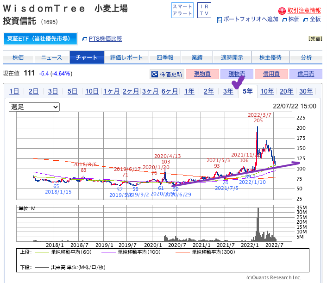Select the 3ヶ月 chart period
The image size is (327, 283).
pos(150,91)
